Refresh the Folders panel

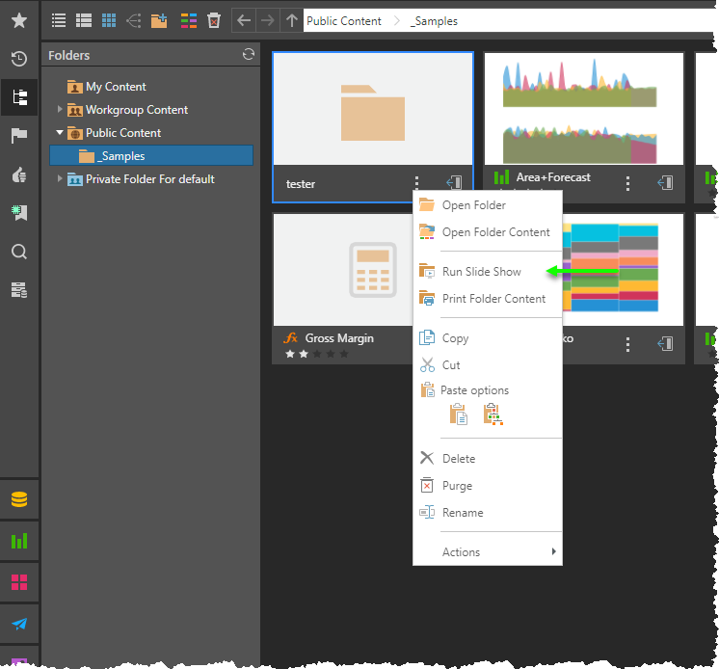(x=249, y=56)
